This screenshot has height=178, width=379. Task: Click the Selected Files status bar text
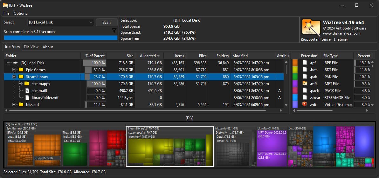coord(55,172)
